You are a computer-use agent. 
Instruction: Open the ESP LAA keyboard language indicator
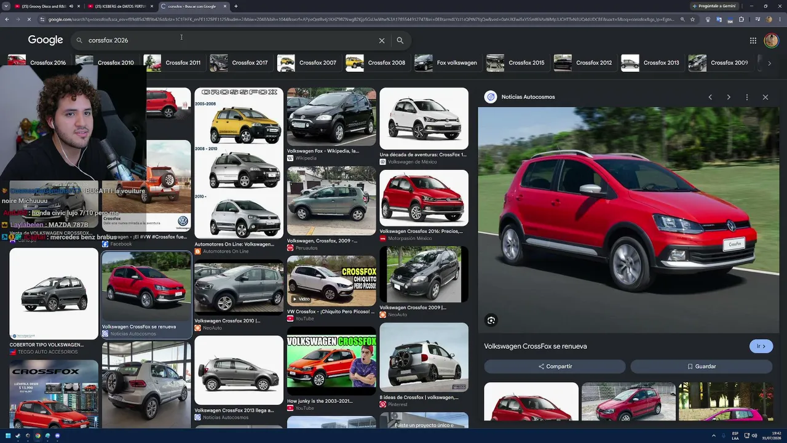point(735,436)
